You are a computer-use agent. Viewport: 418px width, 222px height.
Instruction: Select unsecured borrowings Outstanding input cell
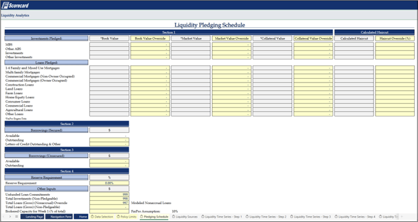[x=109, y=166]
